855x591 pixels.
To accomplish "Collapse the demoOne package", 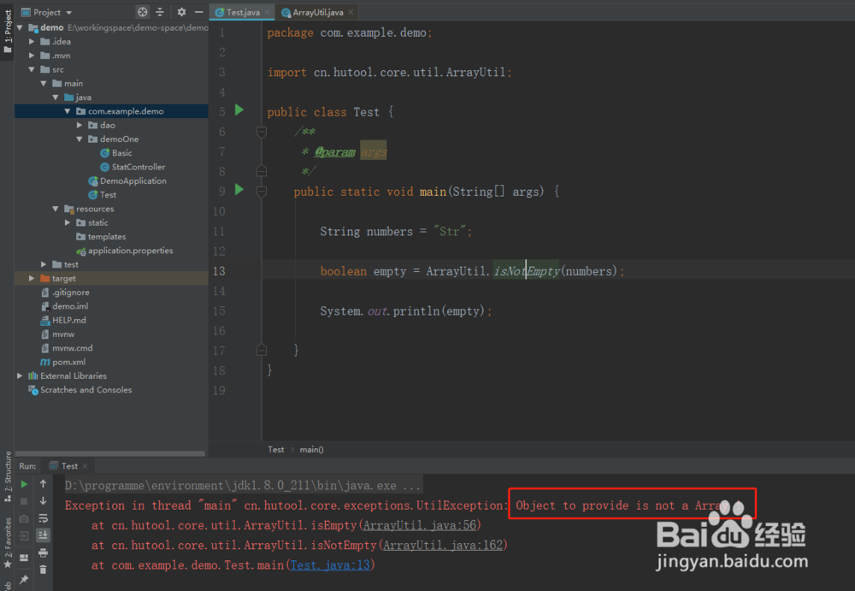I will [x=80, y=139].
